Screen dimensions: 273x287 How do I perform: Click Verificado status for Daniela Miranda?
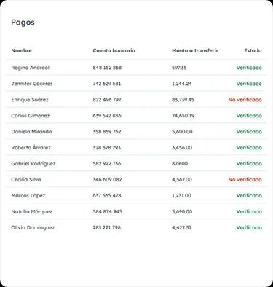tap(249, 132)
